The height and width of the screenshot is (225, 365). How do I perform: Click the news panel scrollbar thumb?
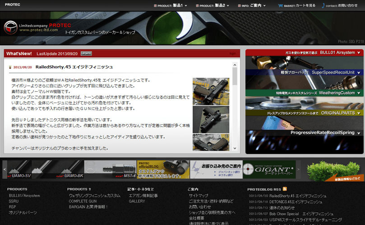tap(235, 76)
